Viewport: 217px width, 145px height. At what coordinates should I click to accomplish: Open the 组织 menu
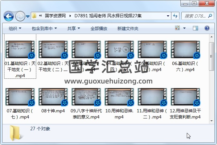[15, 28]
